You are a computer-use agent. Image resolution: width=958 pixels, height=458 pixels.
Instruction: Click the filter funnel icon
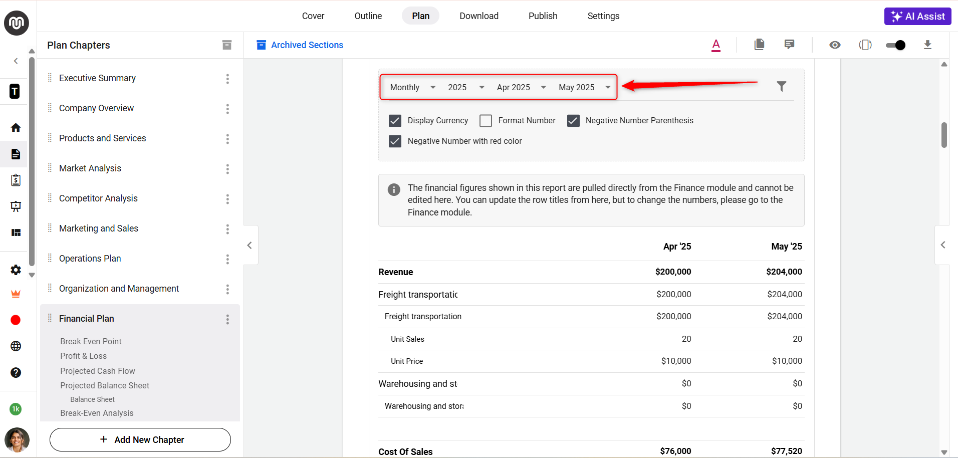pos(781,86)
